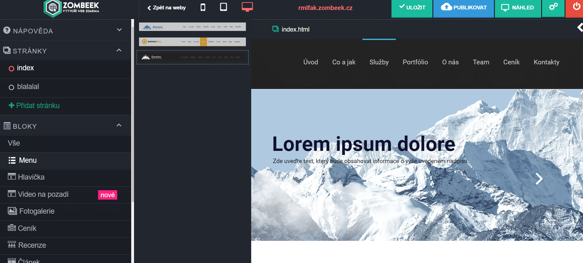Choose the dark Expedition menu thumbnail
The width and height of the screenshot is (583, 263).
[192, 57]
